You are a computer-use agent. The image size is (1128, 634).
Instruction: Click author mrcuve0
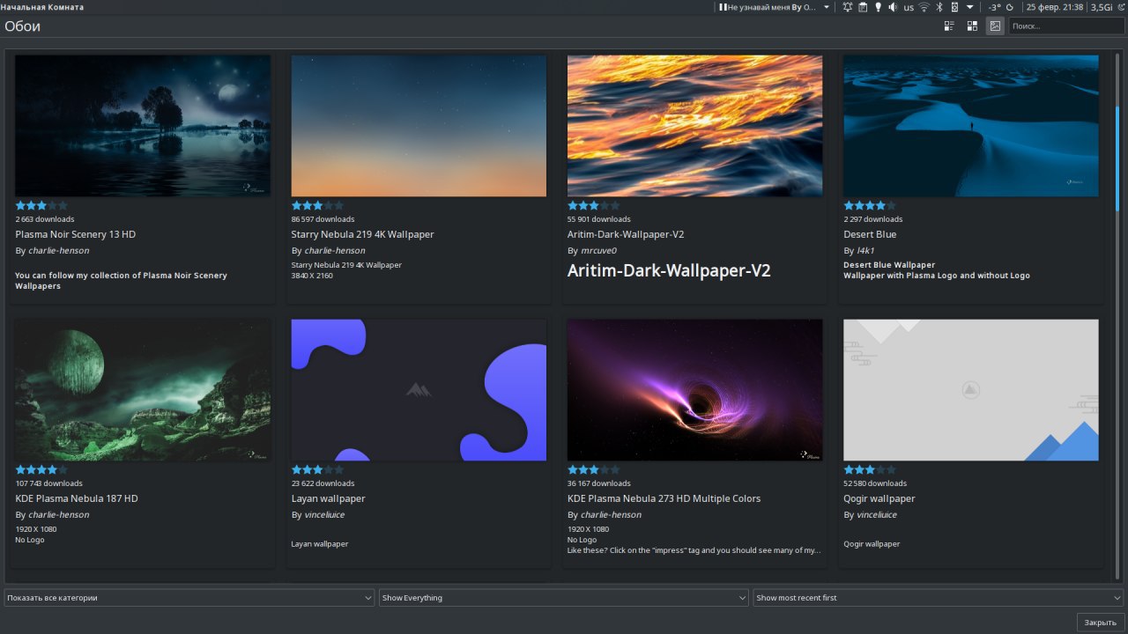coord(598,251)
